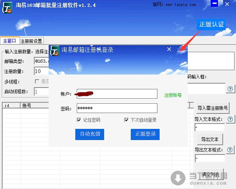Screen dimensions: 236x189
Task: Switch to the 注册前设置 tab
Action: pos(31,41)
